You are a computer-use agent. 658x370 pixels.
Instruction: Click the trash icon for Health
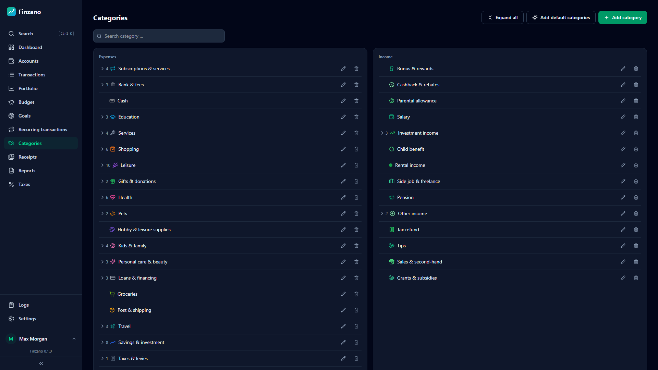pos(356,197)
